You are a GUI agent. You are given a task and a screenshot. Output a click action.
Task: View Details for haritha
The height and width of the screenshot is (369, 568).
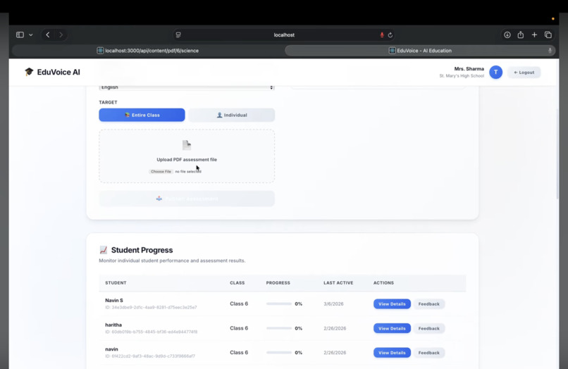[x=392, y=328]
